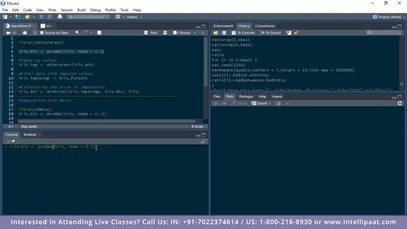
Task: Switch to the Packages tab
Action: [x=246, y=97]
